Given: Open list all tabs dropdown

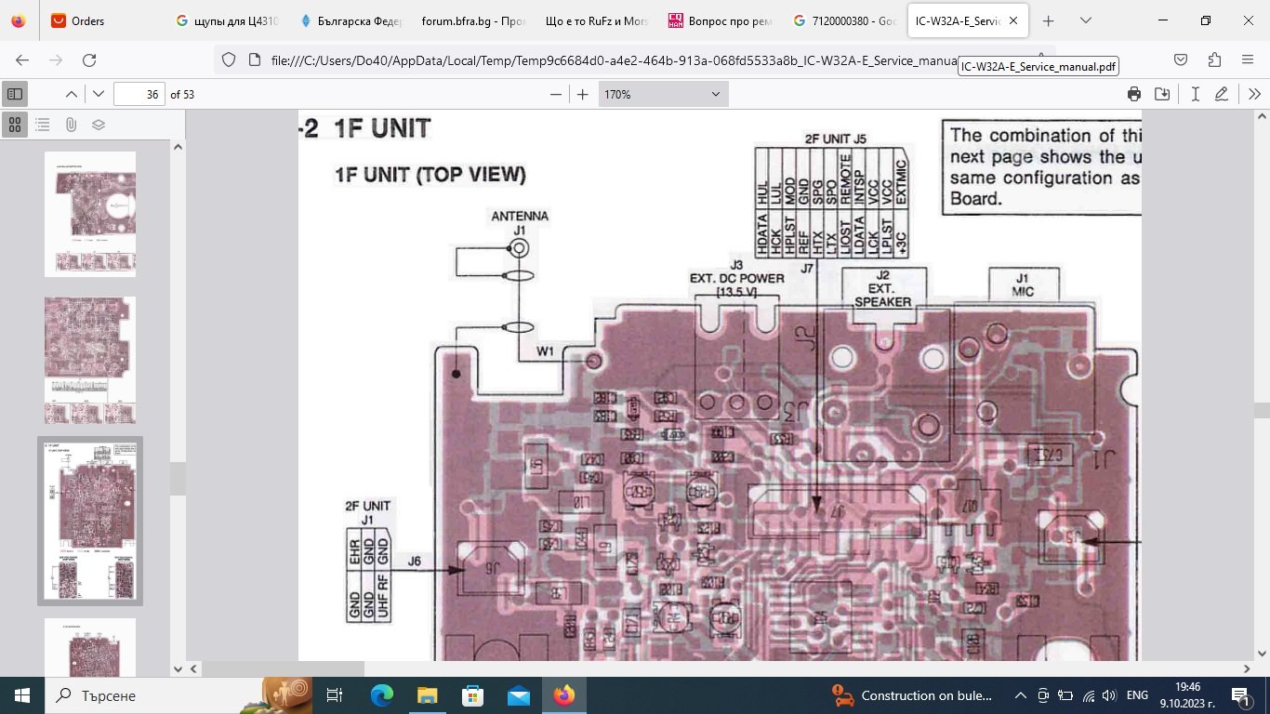Looking at the screenshot, I should (x=1085, y=20).
